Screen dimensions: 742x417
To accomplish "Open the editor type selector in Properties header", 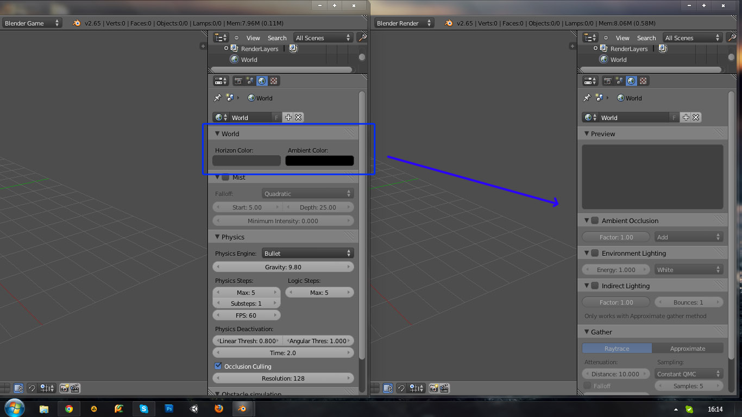I will [221, 80].
